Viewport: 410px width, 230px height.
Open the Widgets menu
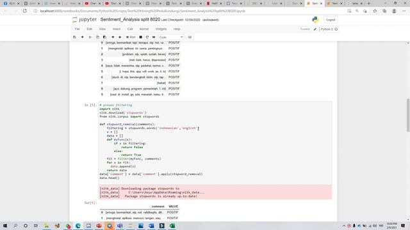point(161,29)
